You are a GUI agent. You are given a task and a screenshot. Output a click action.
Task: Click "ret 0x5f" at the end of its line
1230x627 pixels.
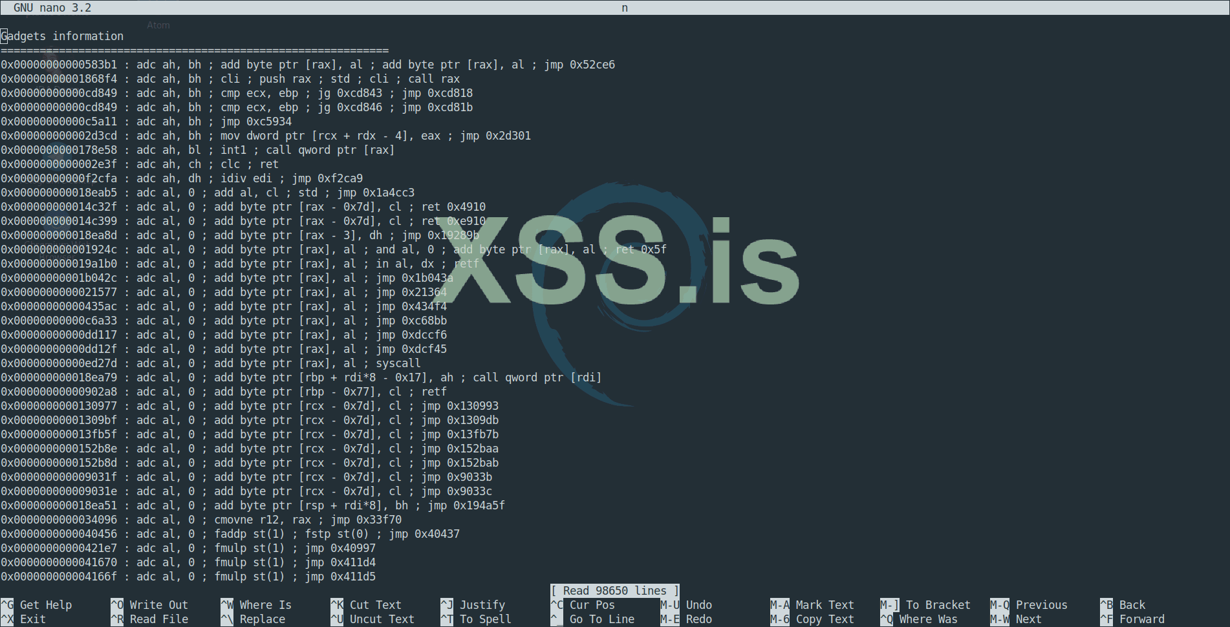pyautogui.click(x=641, y=250)
